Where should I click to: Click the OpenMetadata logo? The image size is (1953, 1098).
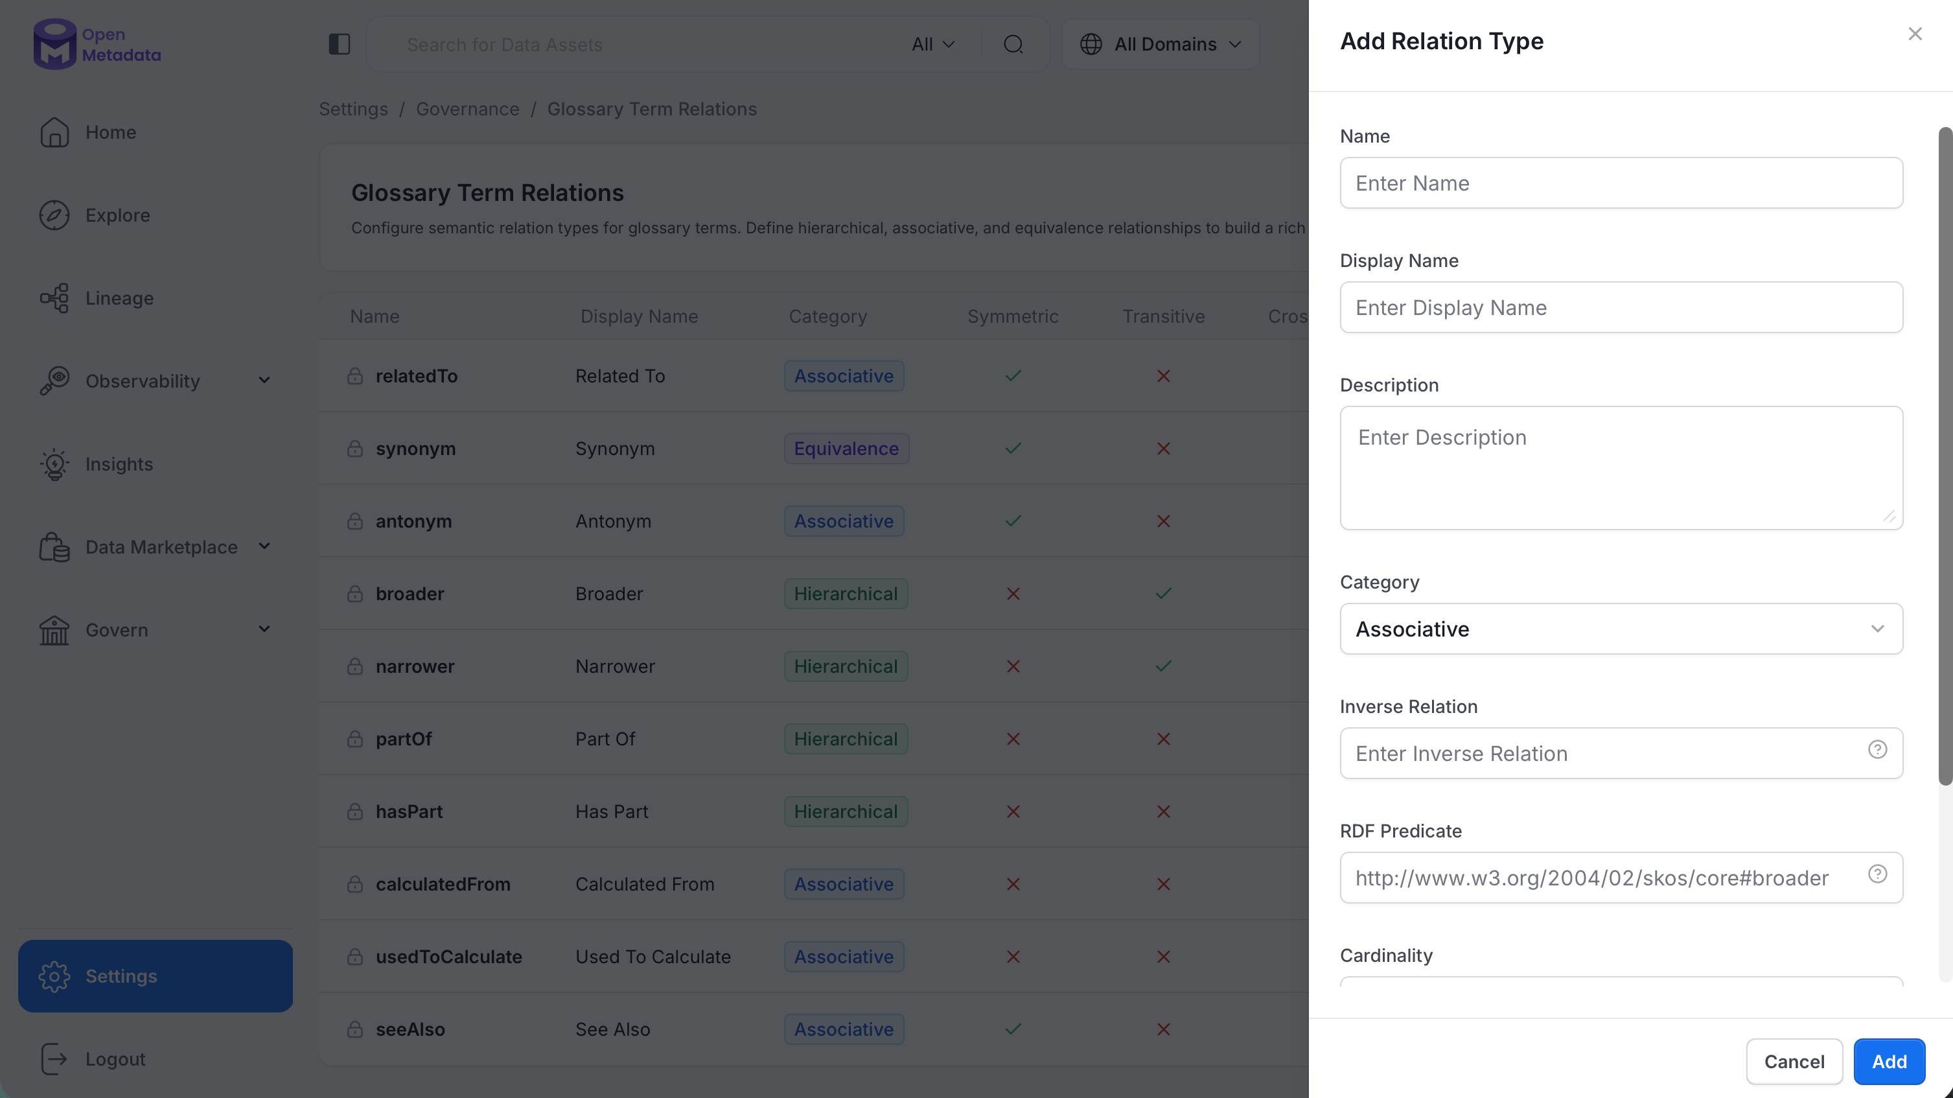(97, 44)
